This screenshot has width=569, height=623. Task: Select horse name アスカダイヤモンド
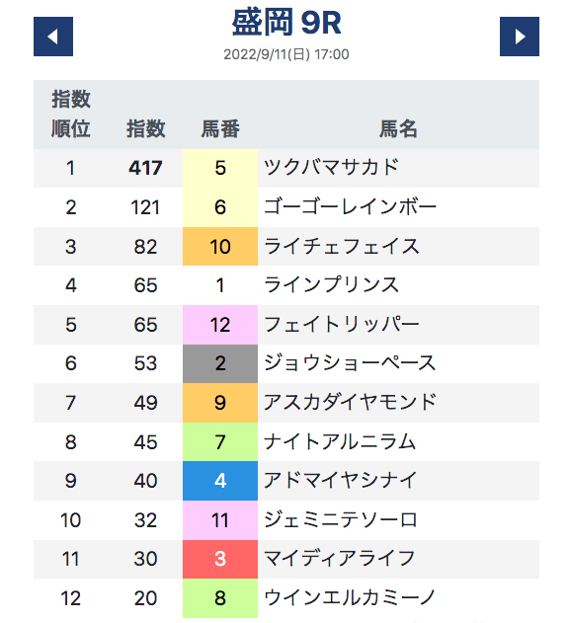pos(350,402)
